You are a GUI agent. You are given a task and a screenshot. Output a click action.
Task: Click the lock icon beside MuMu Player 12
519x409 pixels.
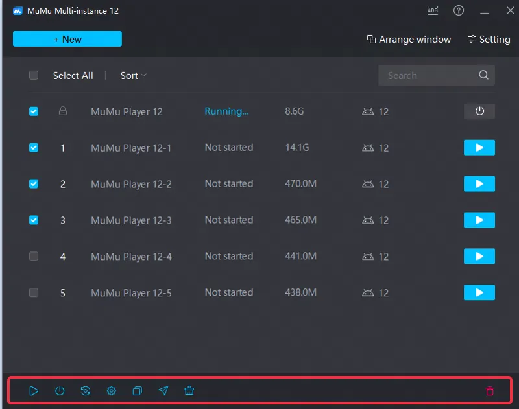click(x=63, y=111)
